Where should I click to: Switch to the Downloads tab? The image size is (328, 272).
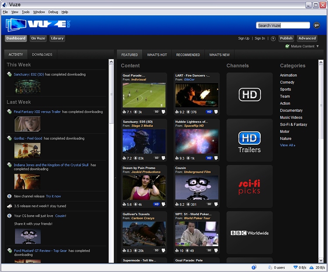click(x=42, y=54)
